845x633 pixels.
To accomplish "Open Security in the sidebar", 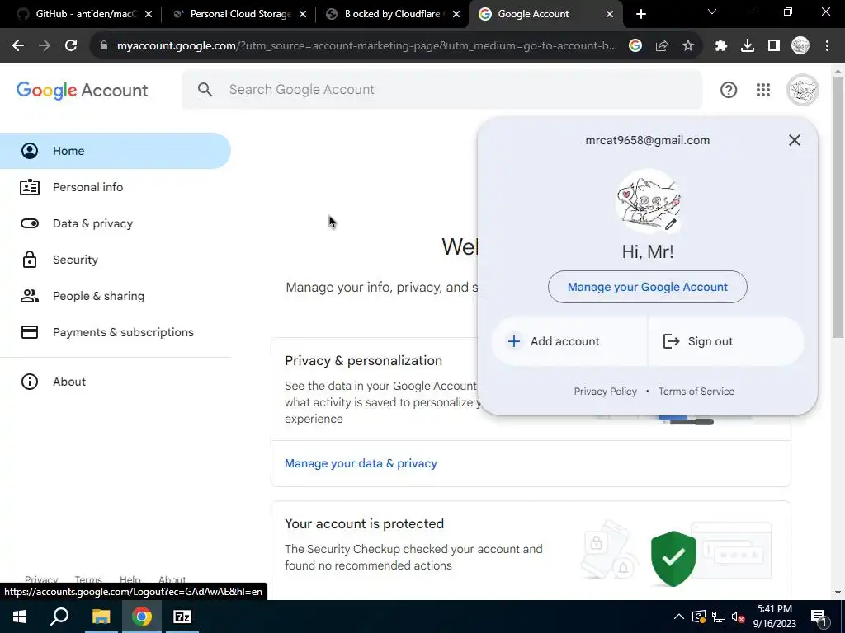I will pyautogui.click(x=116, y=260).
